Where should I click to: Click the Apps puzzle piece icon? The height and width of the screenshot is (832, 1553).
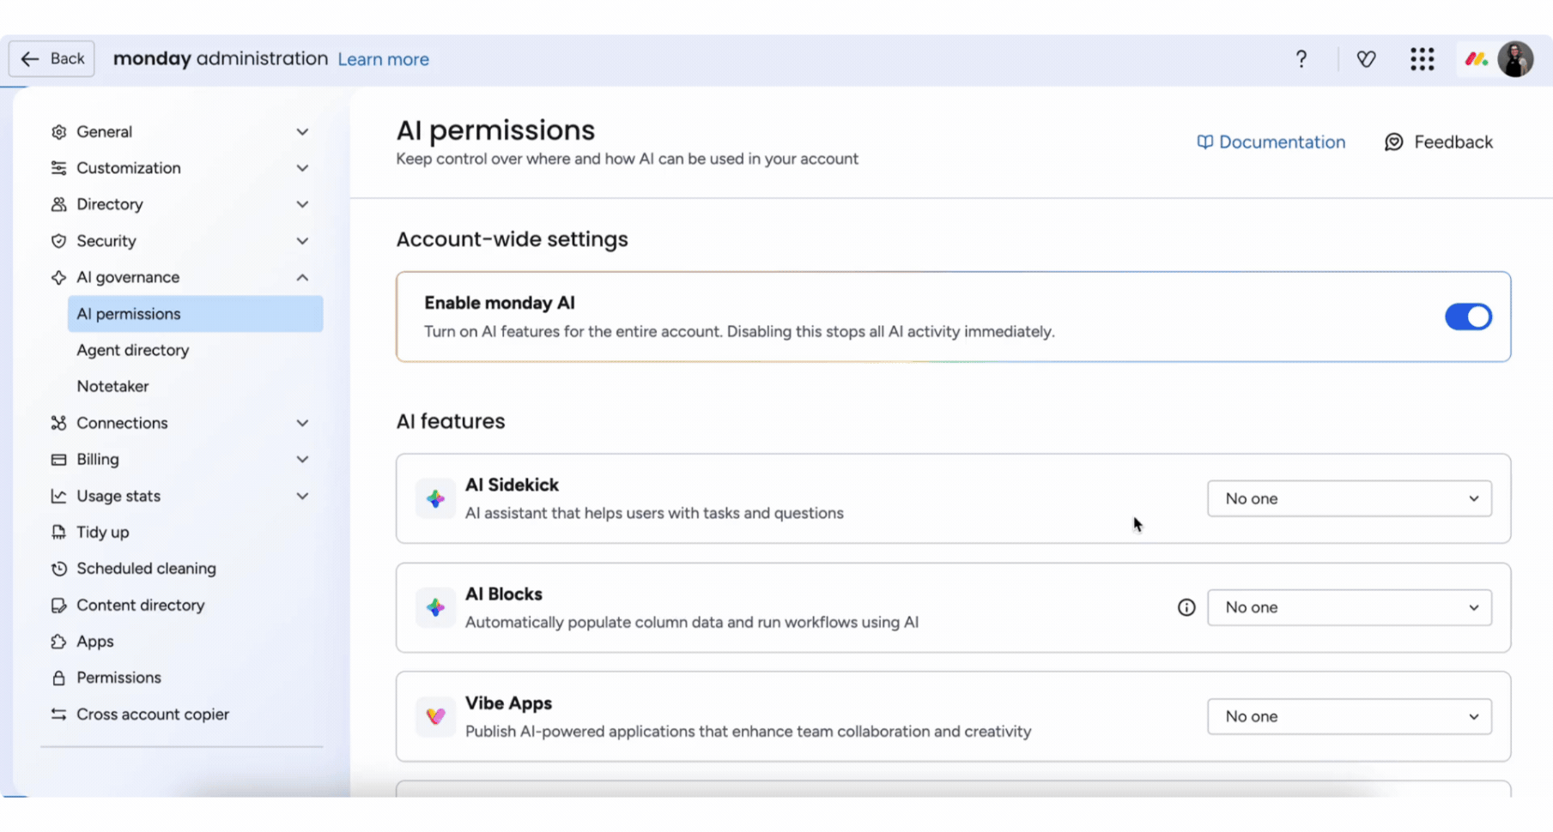click(58, 642)
